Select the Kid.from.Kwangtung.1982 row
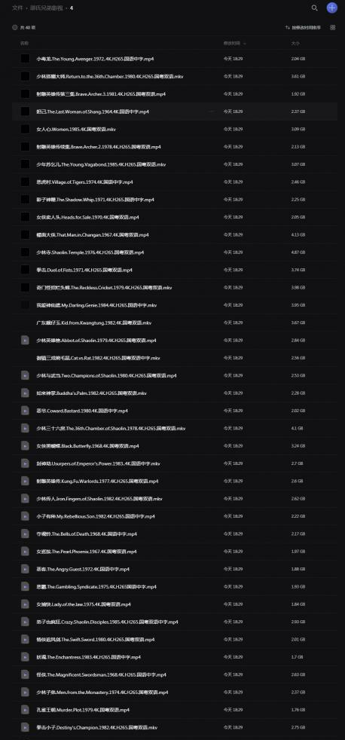Viewport: 345px width, 740px height. [175, 323]
